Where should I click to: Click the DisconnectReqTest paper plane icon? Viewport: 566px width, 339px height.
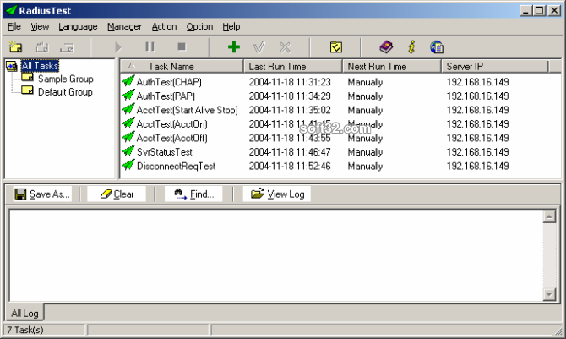point(128,165)
